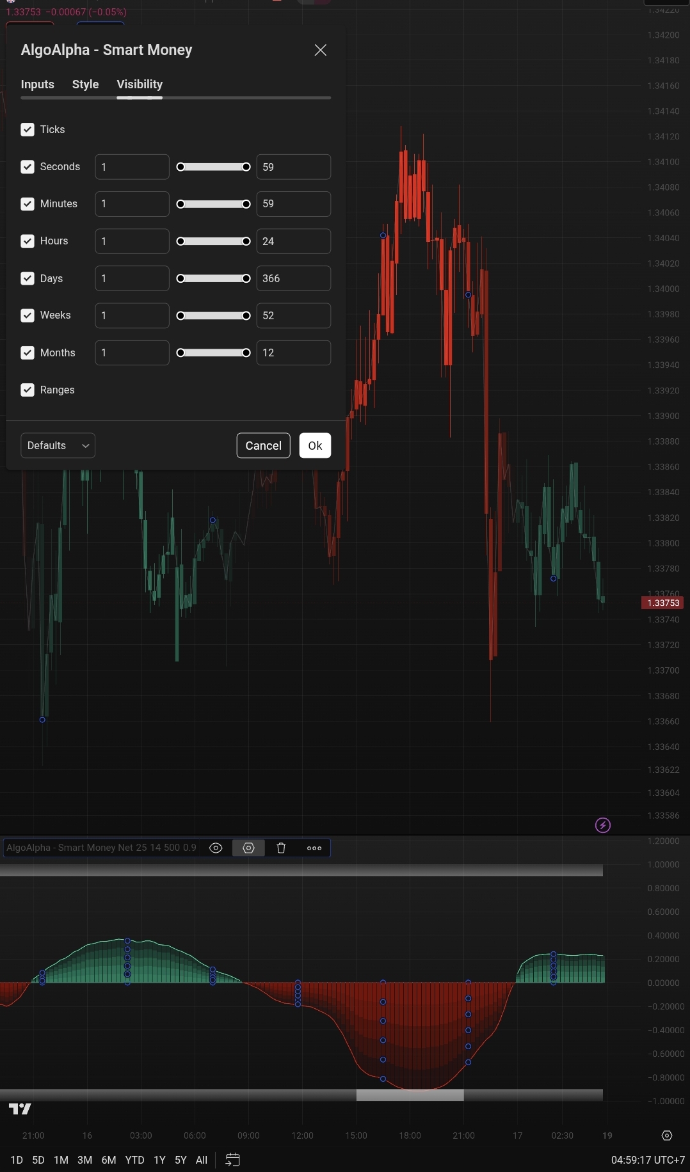The image size is (690, 1172).
Task: Toggle the Months checkbox
Action: (28, 352)
